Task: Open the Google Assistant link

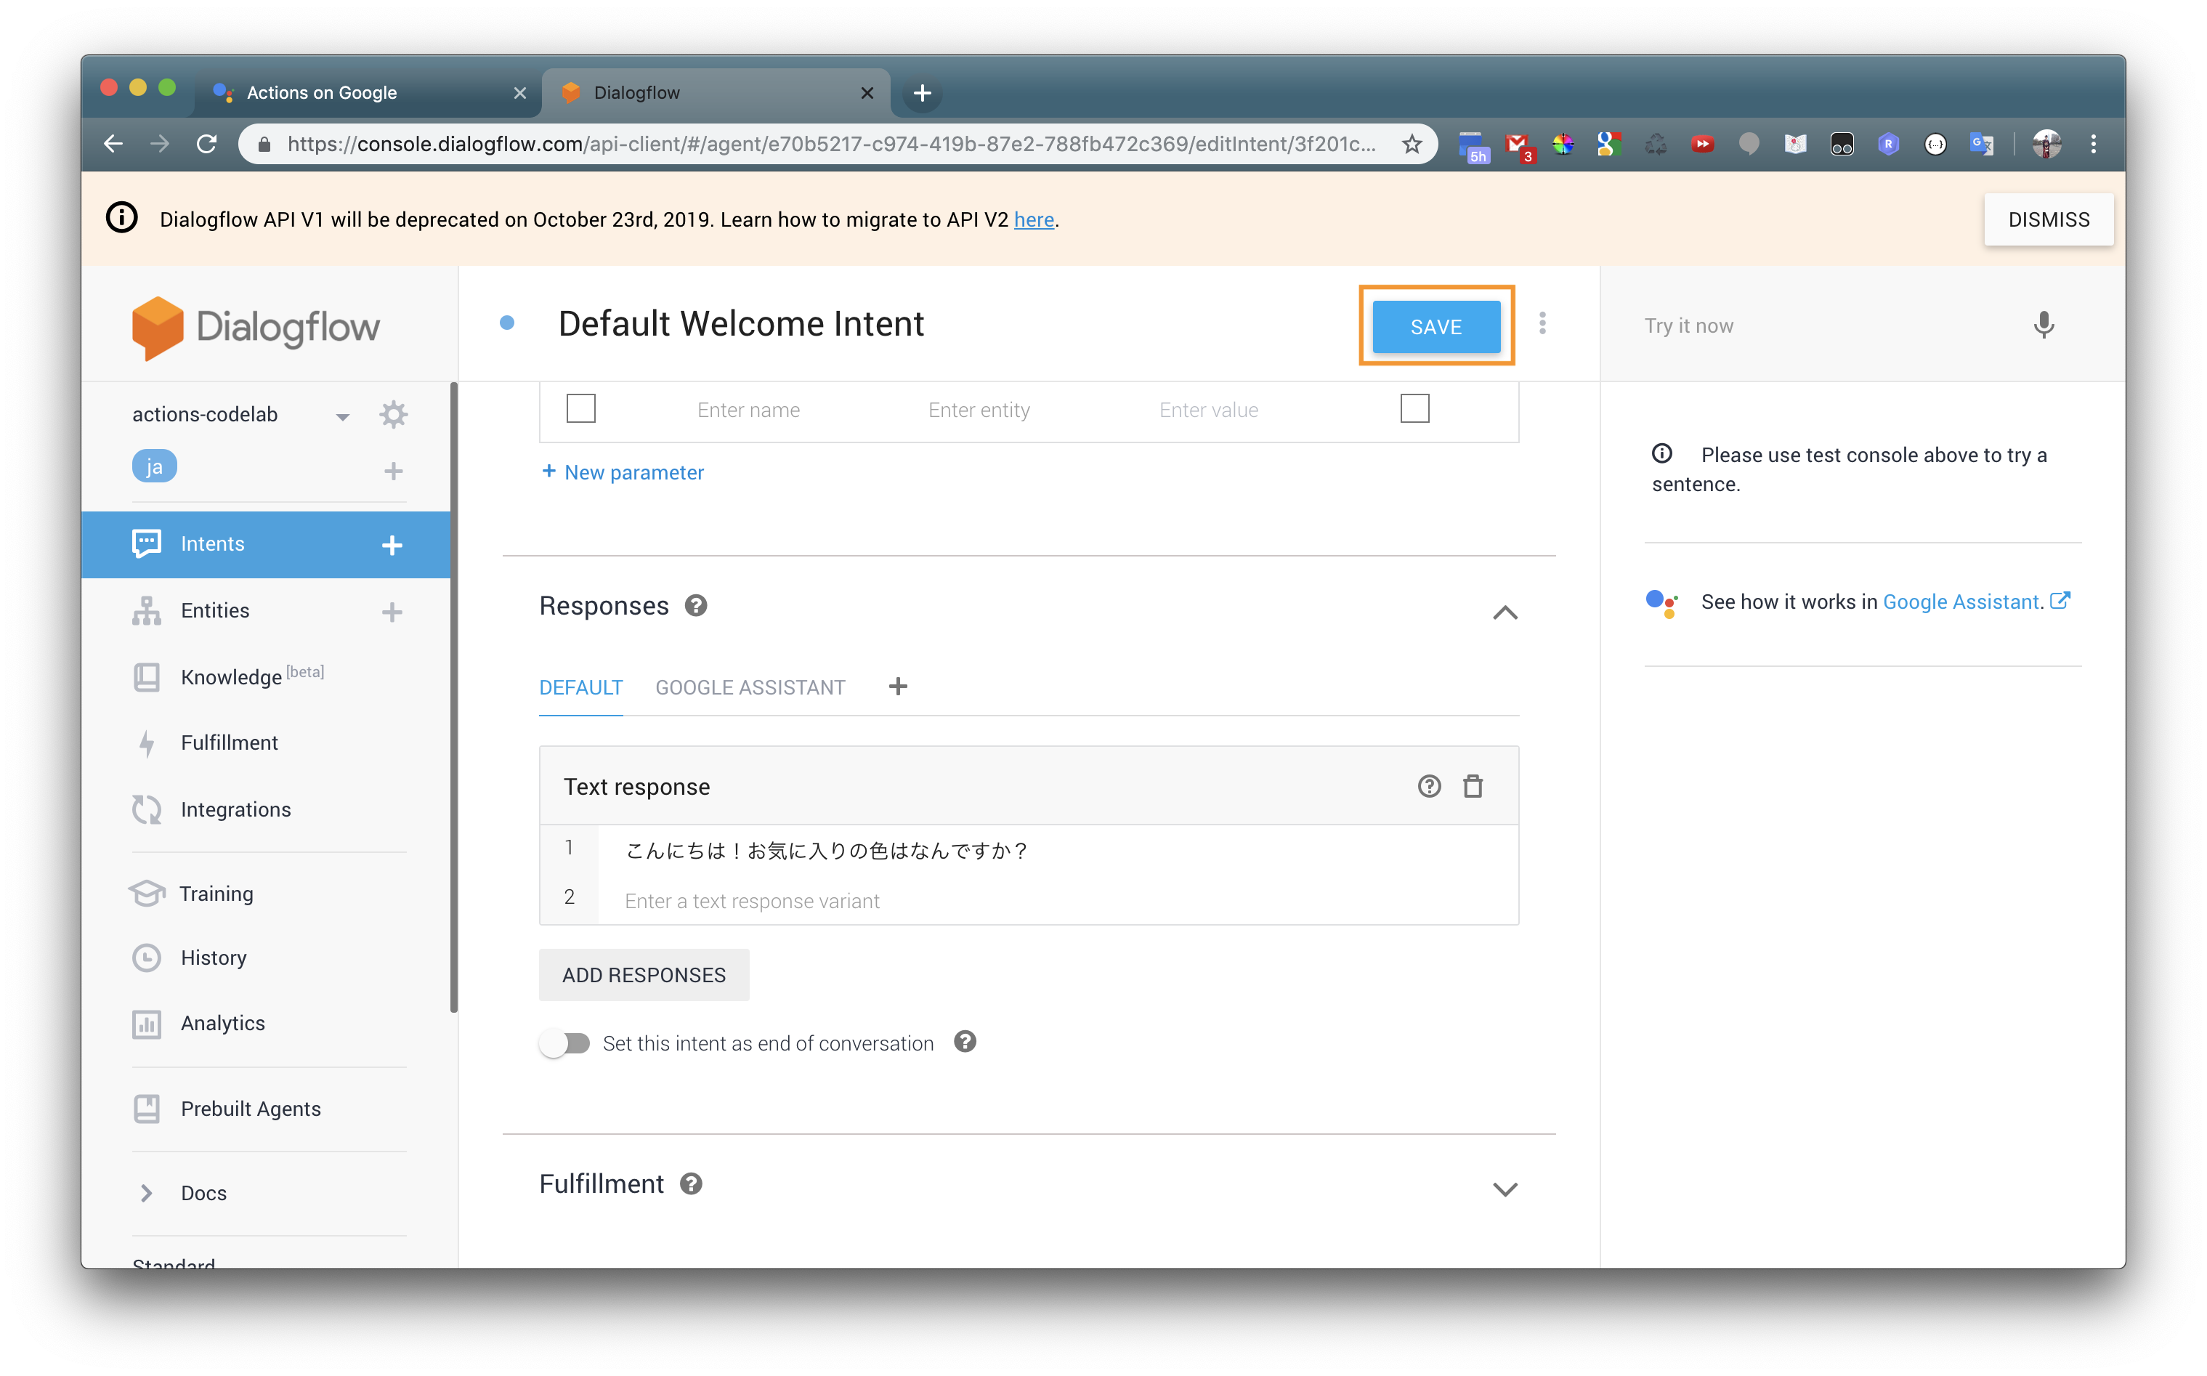Action: point(1961,602)
